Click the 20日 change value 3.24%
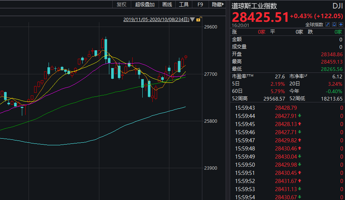Screen dimensions: 345x200 coord(335,84)
